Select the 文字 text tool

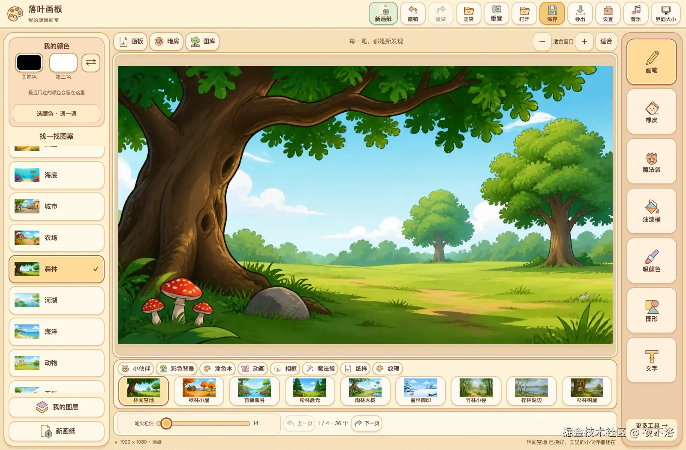(652, 360)
